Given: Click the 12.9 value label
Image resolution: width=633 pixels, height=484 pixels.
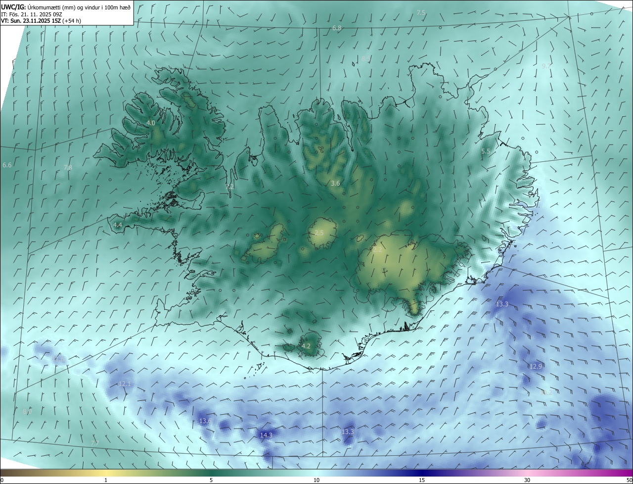Looking at the screenshot, I should (536, 367).
